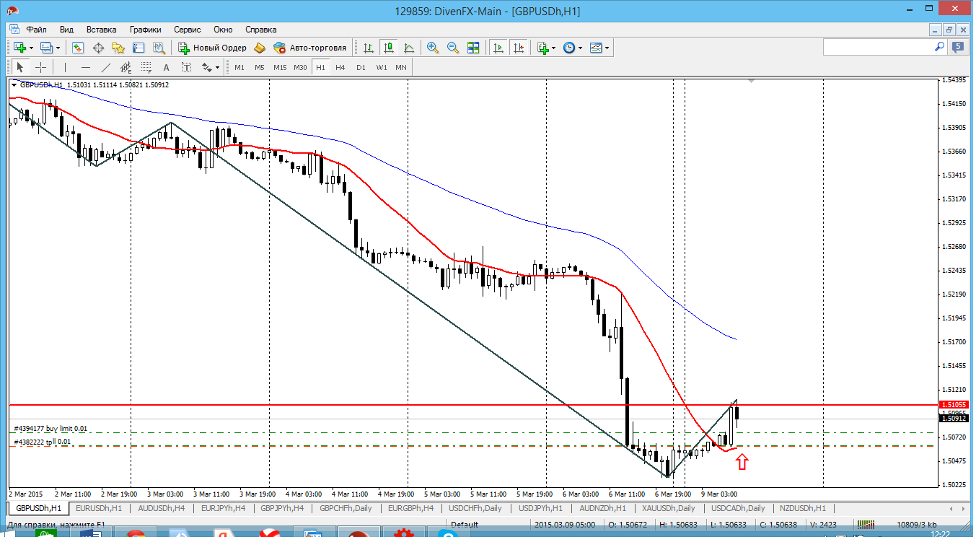Image resolution: width=976 pixels, height=537 pixels.
Task: Toggle the Terminal panel icon
Action: click(x=139, y=48)
